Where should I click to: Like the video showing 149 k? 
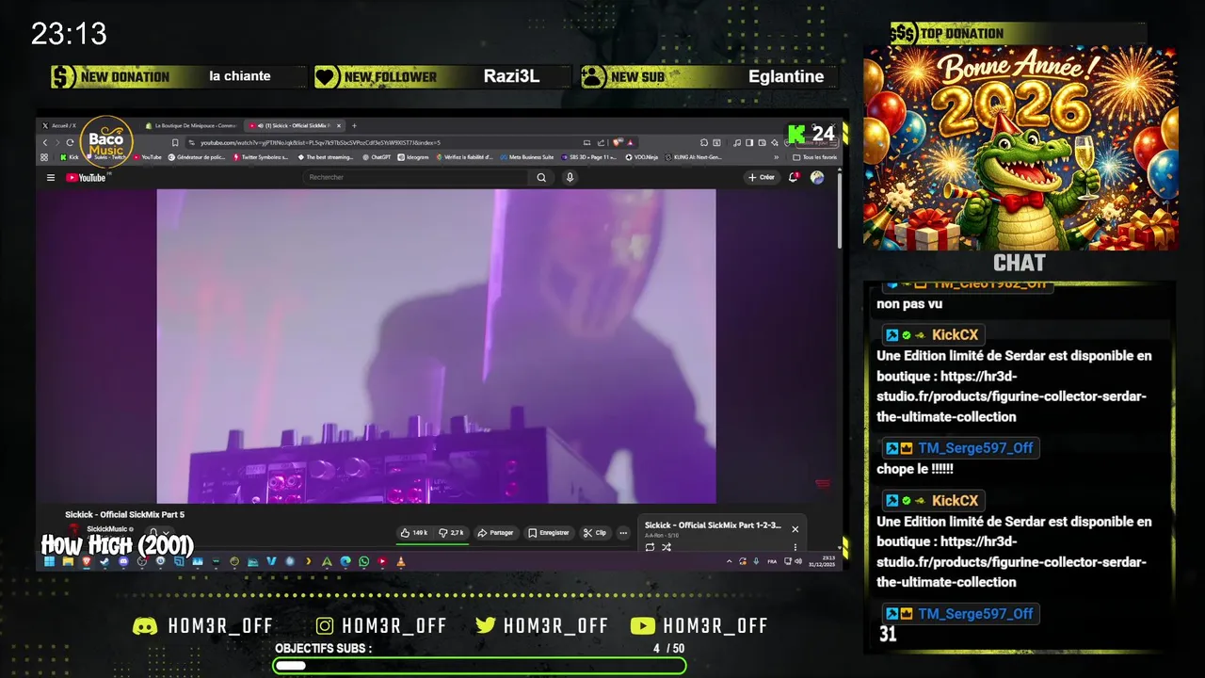tap(414, 533)
